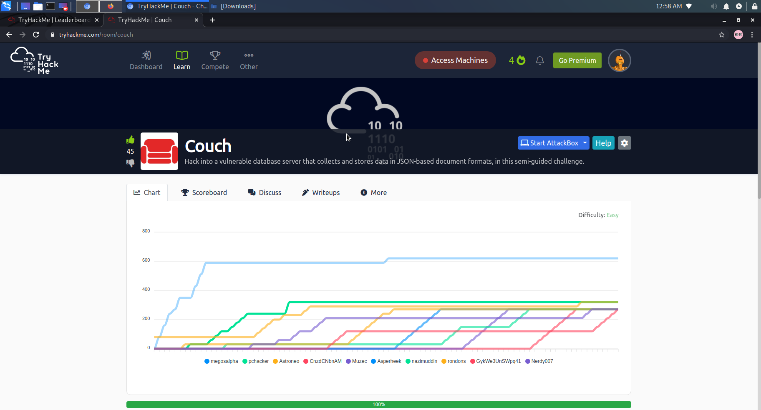Toggle Astroneo series in chart legend
The width and height of the screenshot is (761, 410).
coord(286,361)
